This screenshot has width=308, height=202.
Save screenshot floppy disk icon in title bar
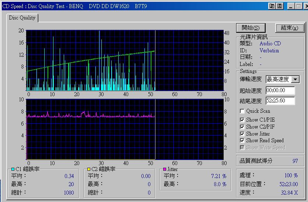(x=279, y=6)
